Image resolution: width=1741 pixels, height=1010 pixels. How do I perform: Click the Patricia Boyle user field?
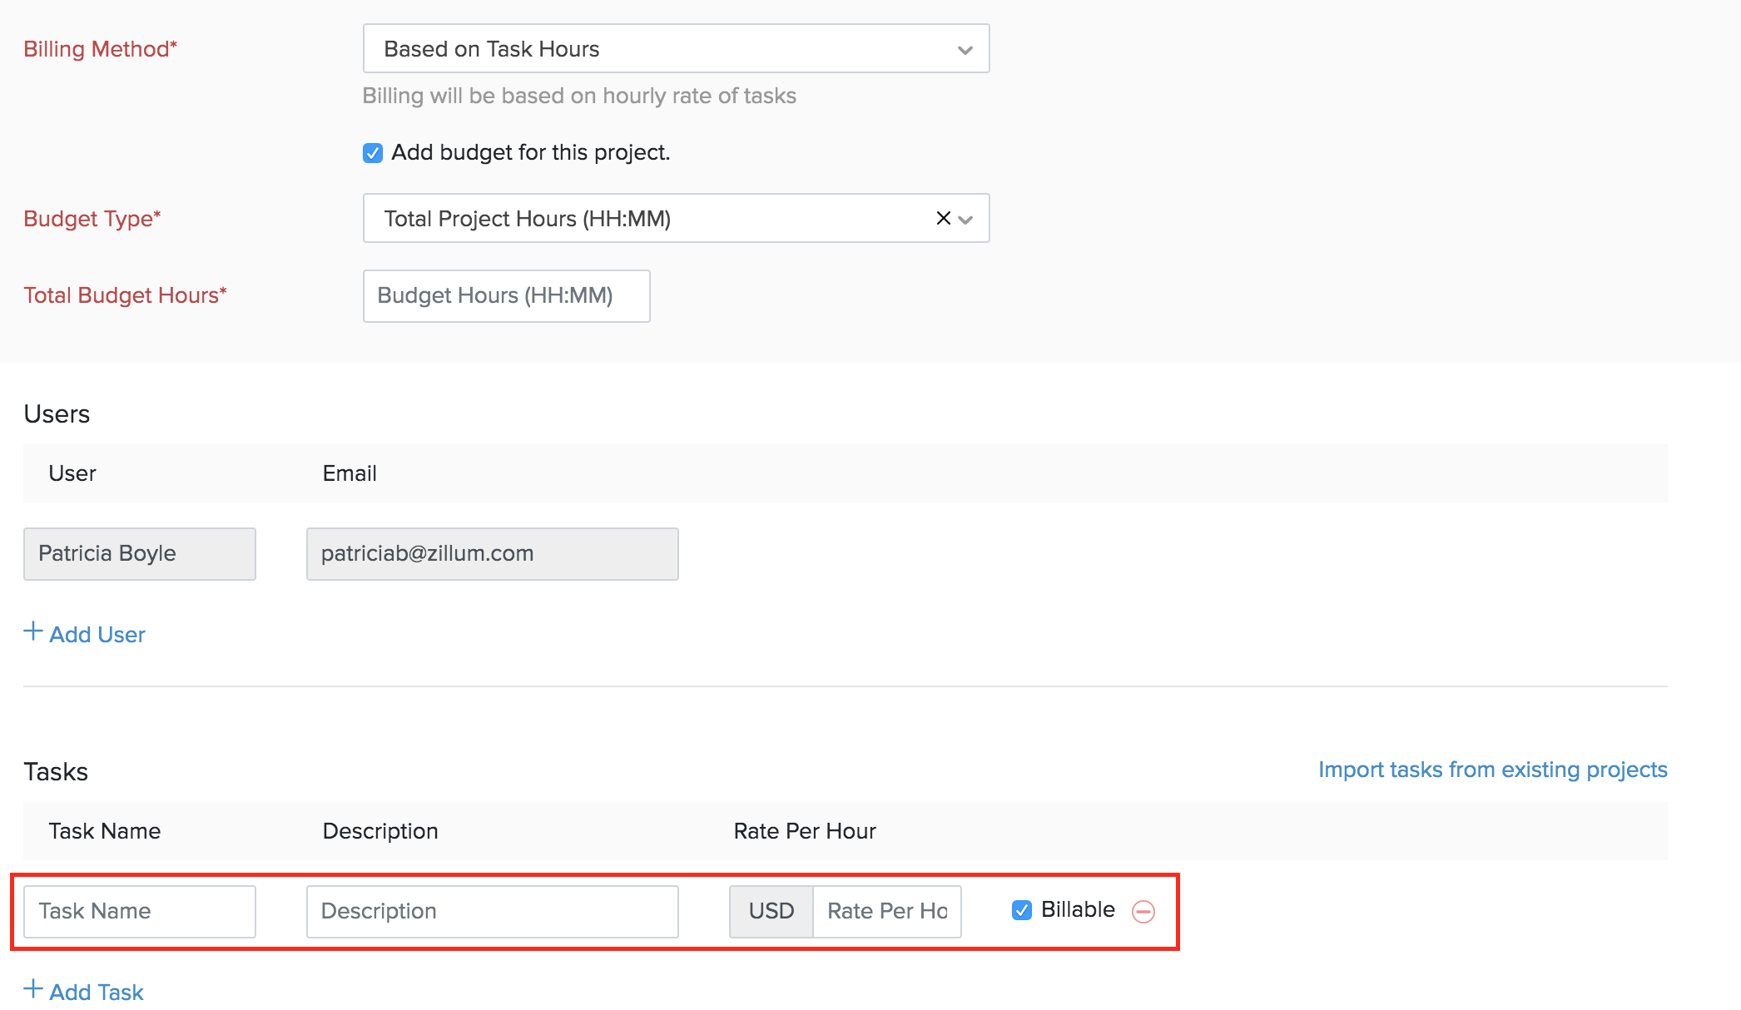tap(140, 554)
